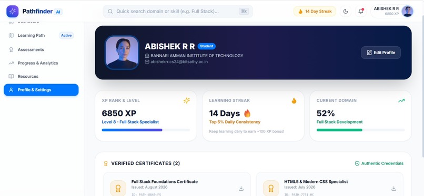Screen dimensions: 424x196
Task: Click the green trend icon in Current Domain card
Action: 401,100
